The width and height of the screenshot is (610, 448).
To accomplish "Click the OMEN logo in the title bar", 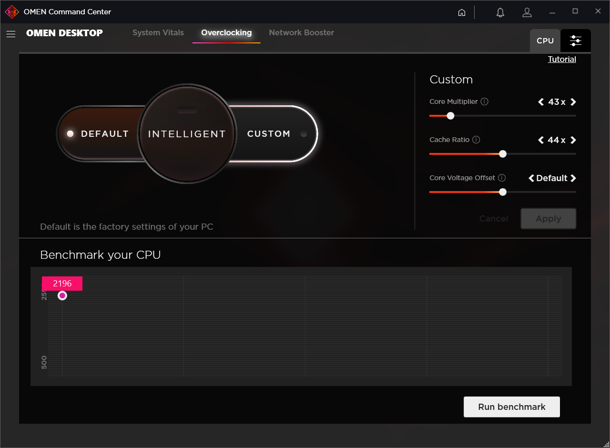I will (x=12, y=12).
